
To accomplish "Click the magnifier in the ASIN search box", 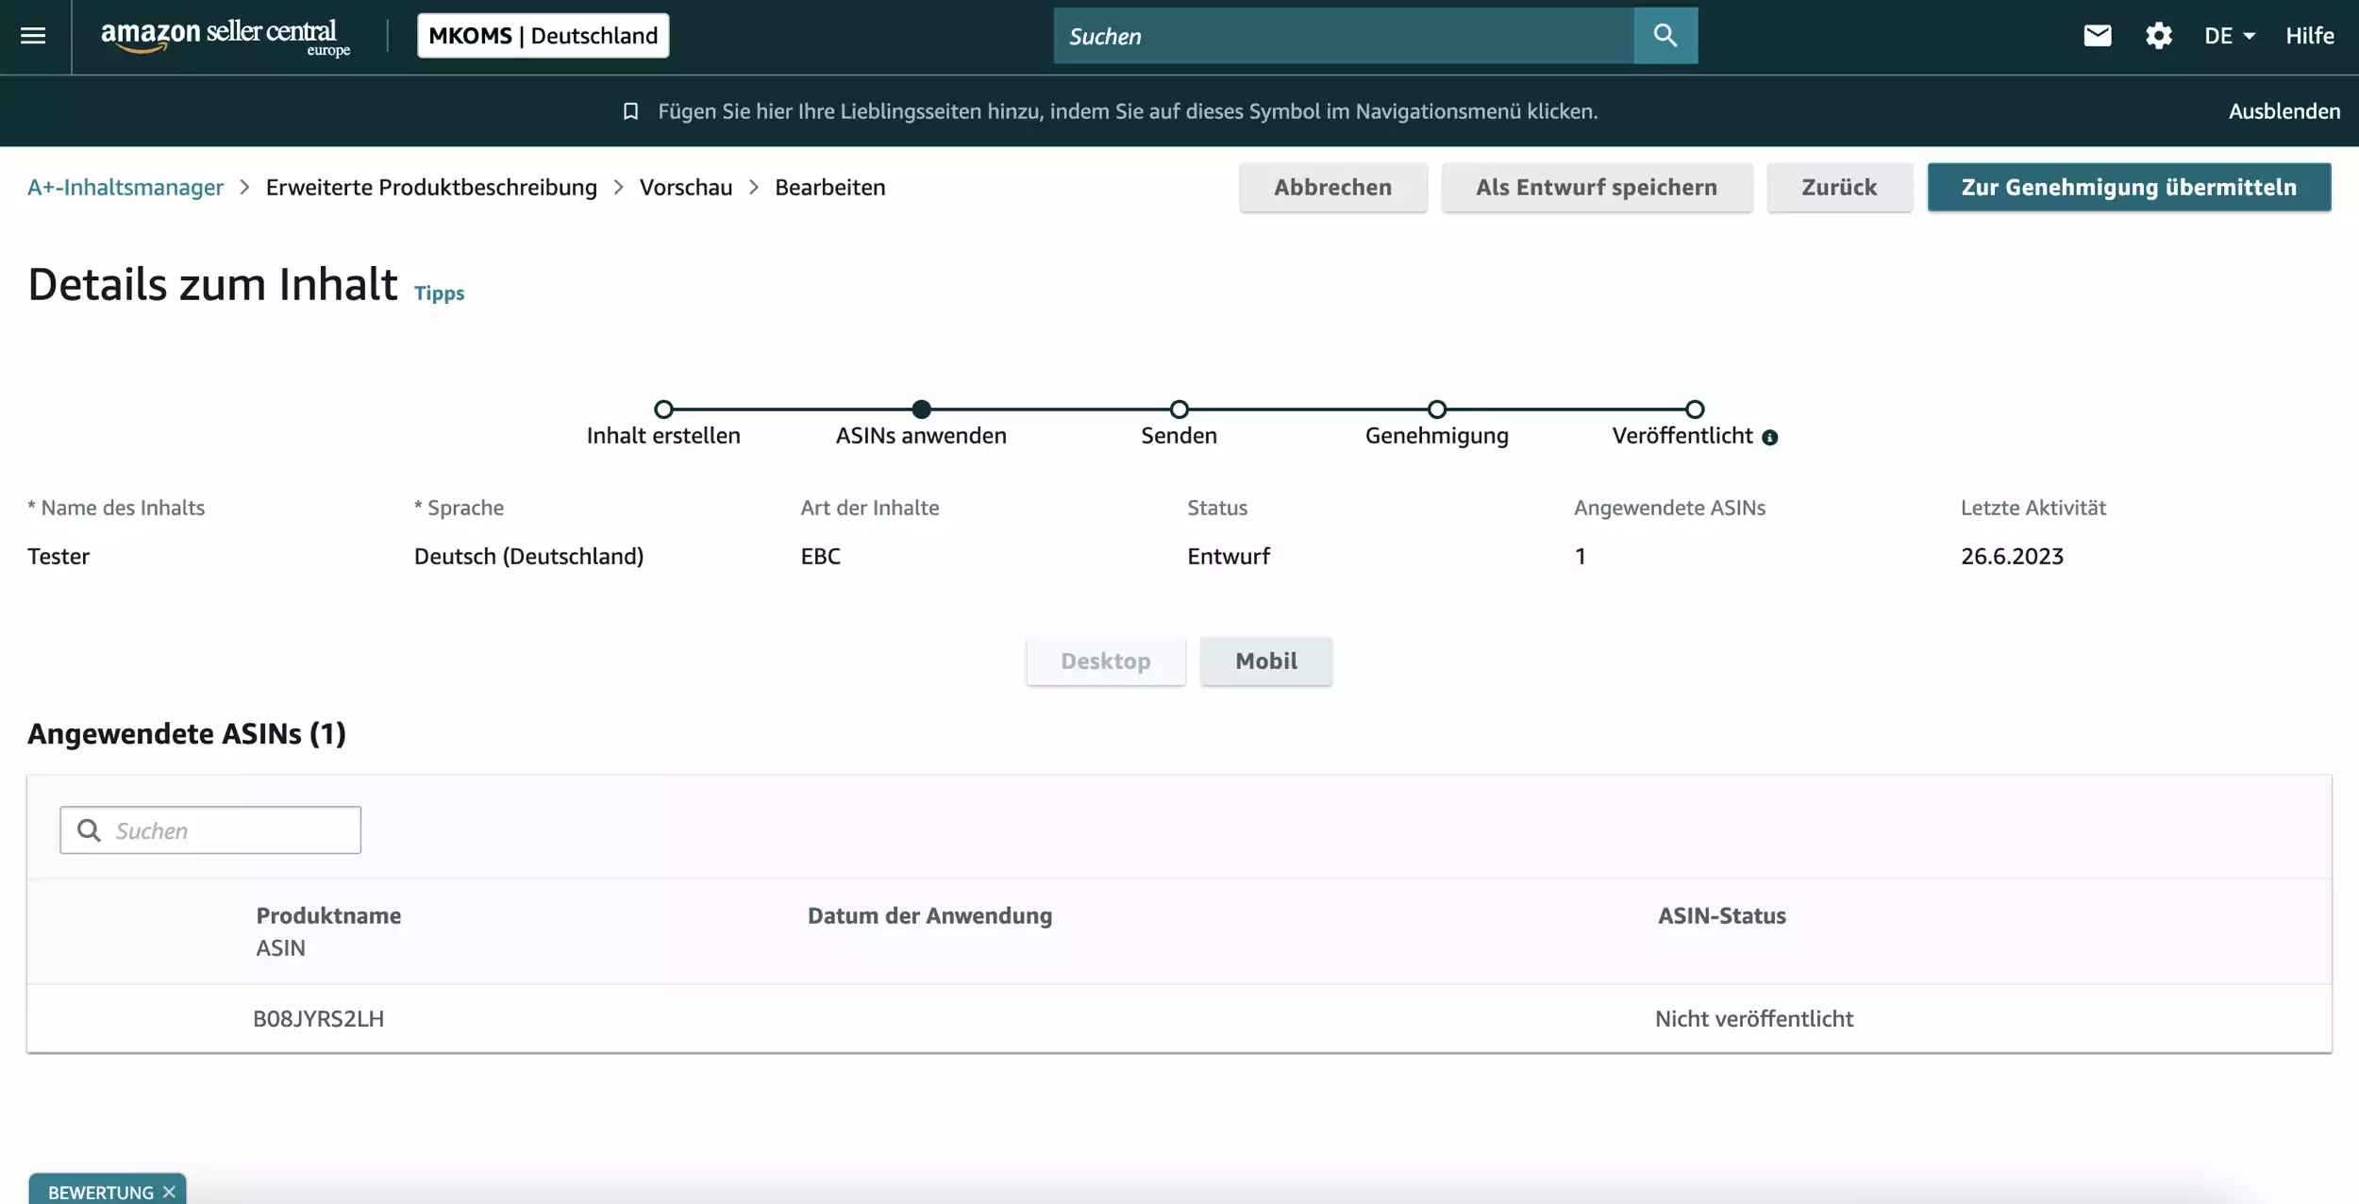I will tap(89, 830).
